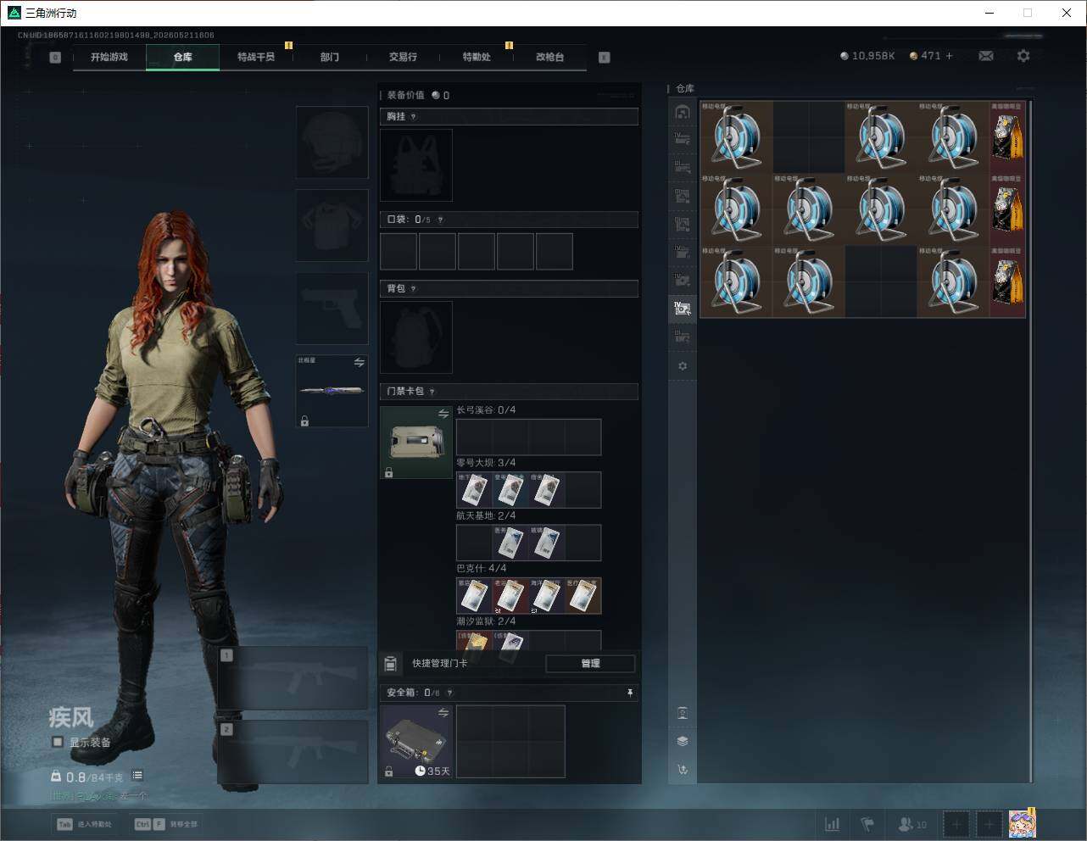
Task: Open warehouse sidebar settings gear
Action: (683, 366)
